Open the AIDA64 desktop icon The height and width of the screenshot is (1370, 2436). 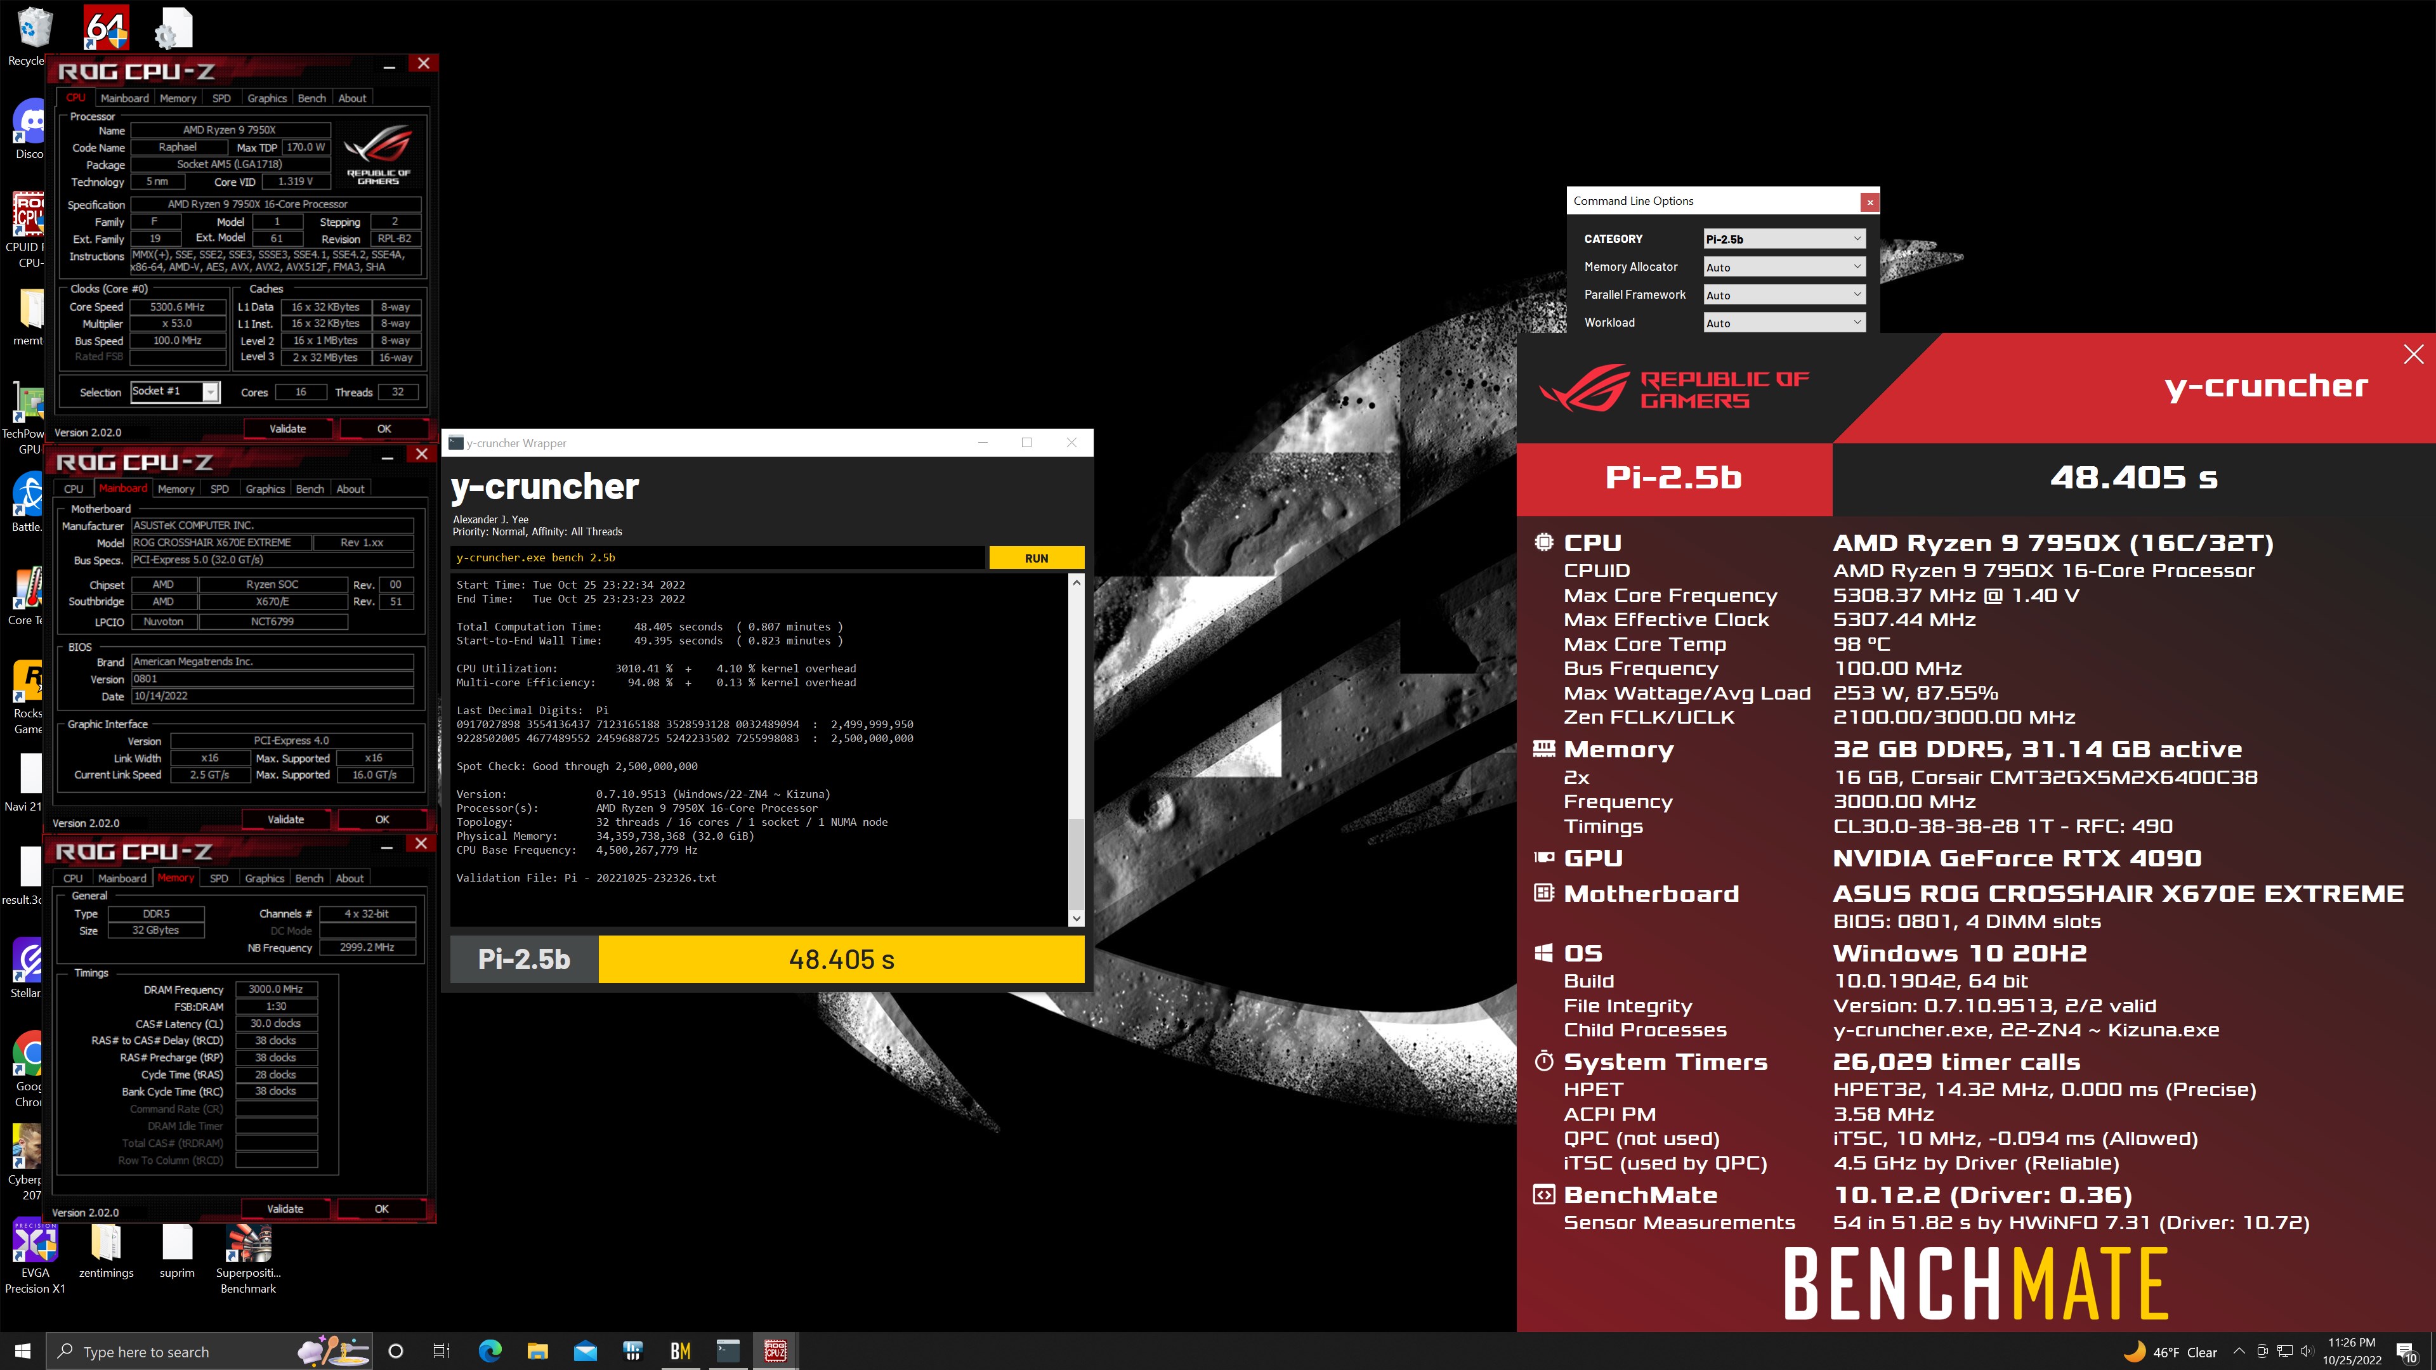click(105, 29)
